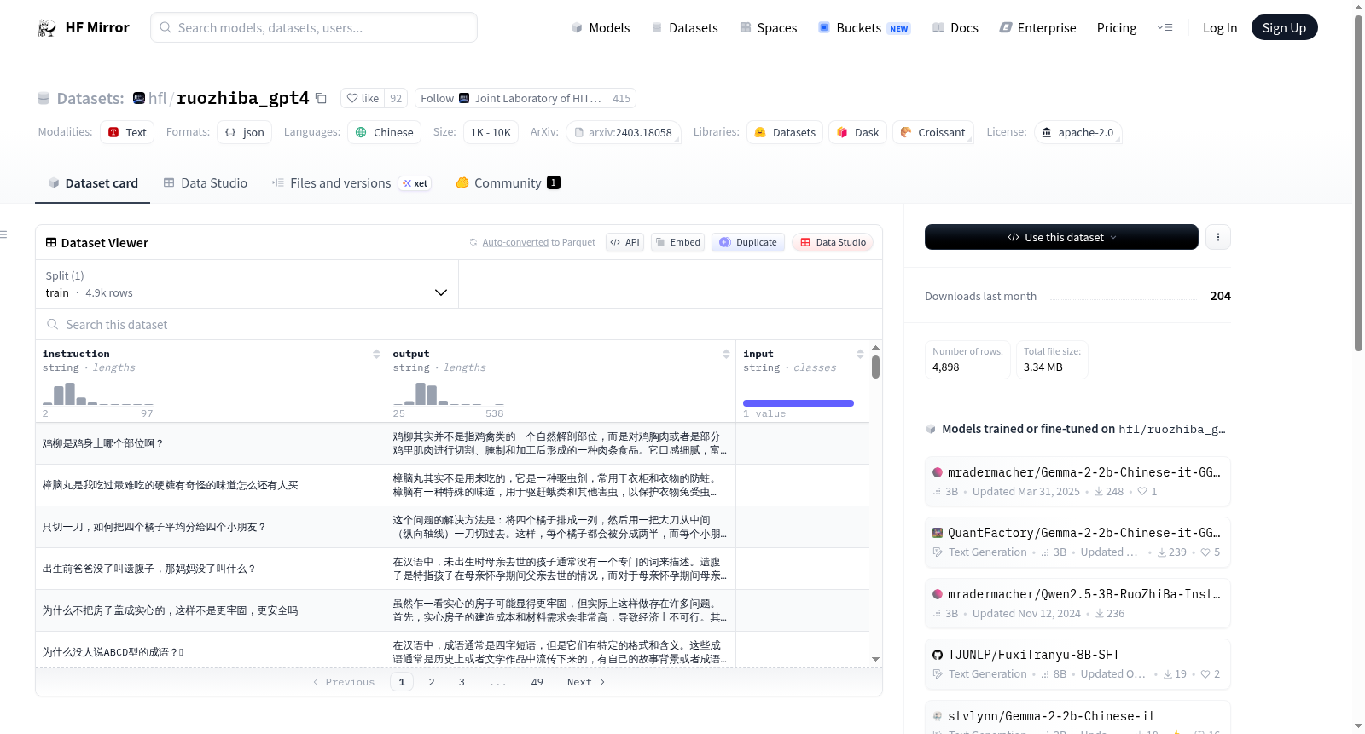Click the json format tag
Viewport: 1365px width, 734px height.
pyautogui.click(x=245, y=132)
